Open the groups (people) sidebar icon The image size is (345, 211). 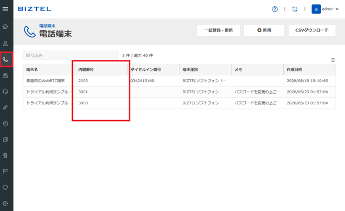[5, 75]
